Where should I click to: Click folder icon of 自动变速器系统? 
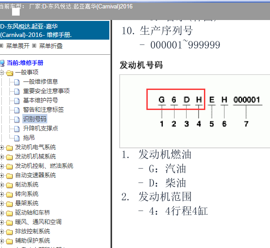point(9,176)
